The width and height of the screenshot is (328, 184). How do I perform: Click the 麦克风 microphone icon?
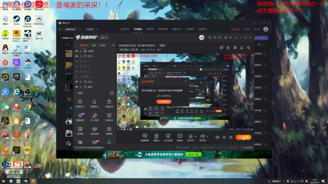[191, 137]
